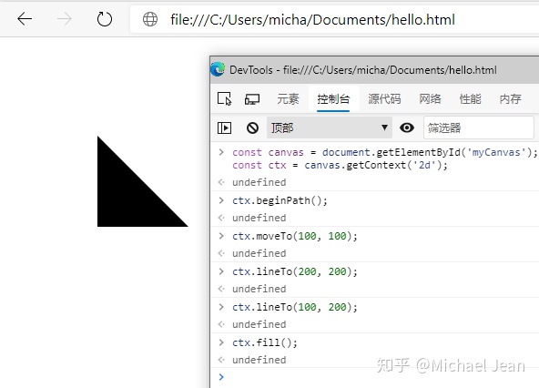The width and height of the screenshot is (539, 388).
Task: Show the console sidebar panel
Action: pos(225,128)
